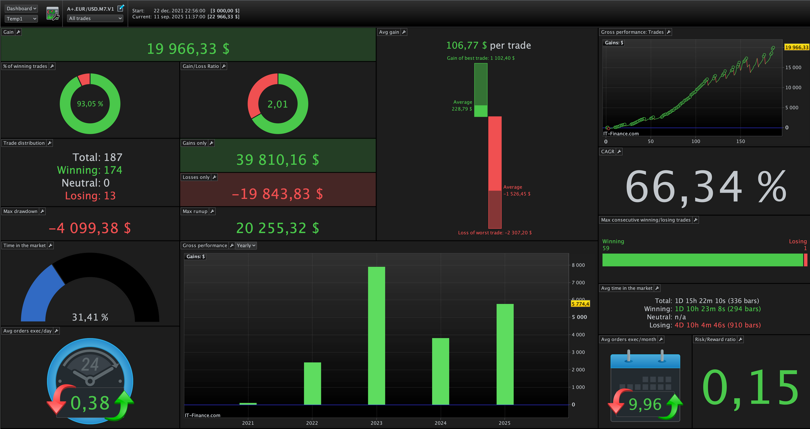Screen dimensions: 810x429
Task: Change the Yearly period dropdown
Action: point(246,245)
